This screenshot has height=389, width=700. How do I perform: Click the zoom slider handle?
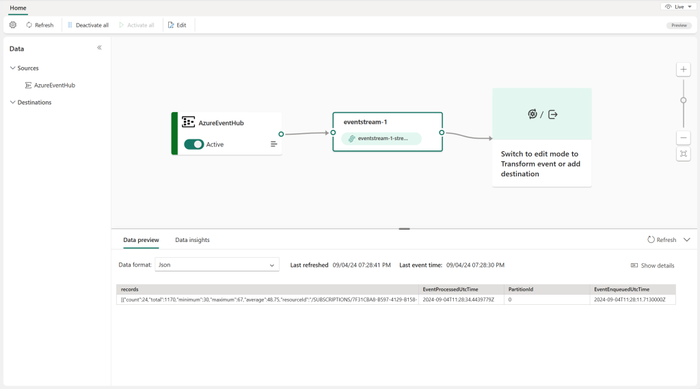pyautogui.click(x=684, y=100)
